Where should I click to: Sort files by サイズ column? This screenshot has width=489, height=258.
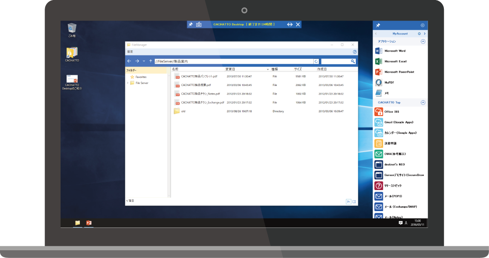tap(298, 69)
